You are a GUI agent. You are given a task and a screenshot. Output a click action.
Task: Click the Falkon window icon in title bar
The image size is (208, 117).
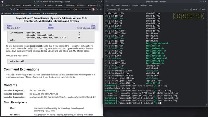point(2,2)
